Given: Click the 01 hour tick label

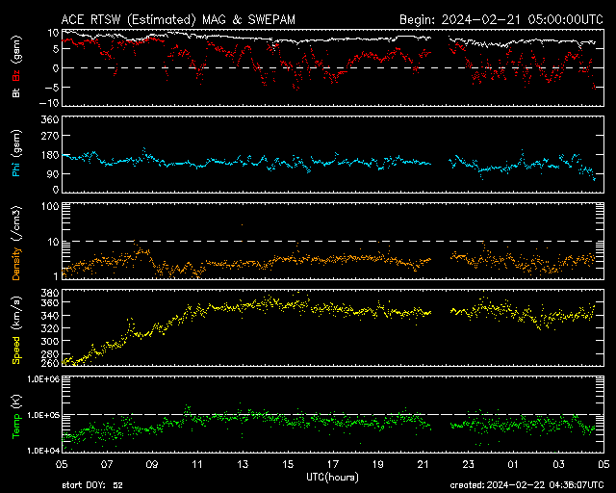Looking at the screenshot, I should (514, 465).
